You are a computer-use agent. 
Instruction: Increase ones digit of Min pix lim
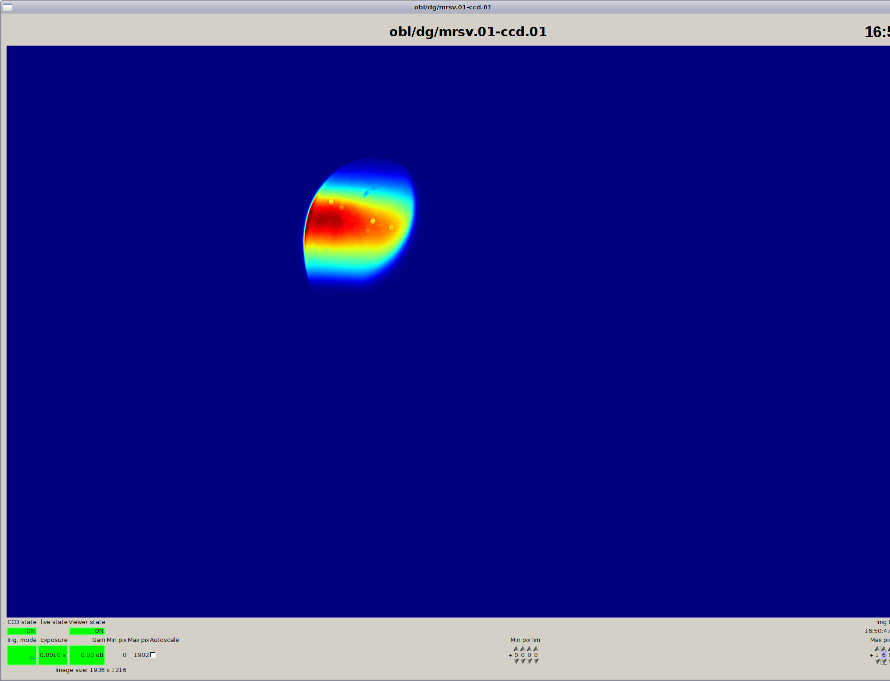536,649
